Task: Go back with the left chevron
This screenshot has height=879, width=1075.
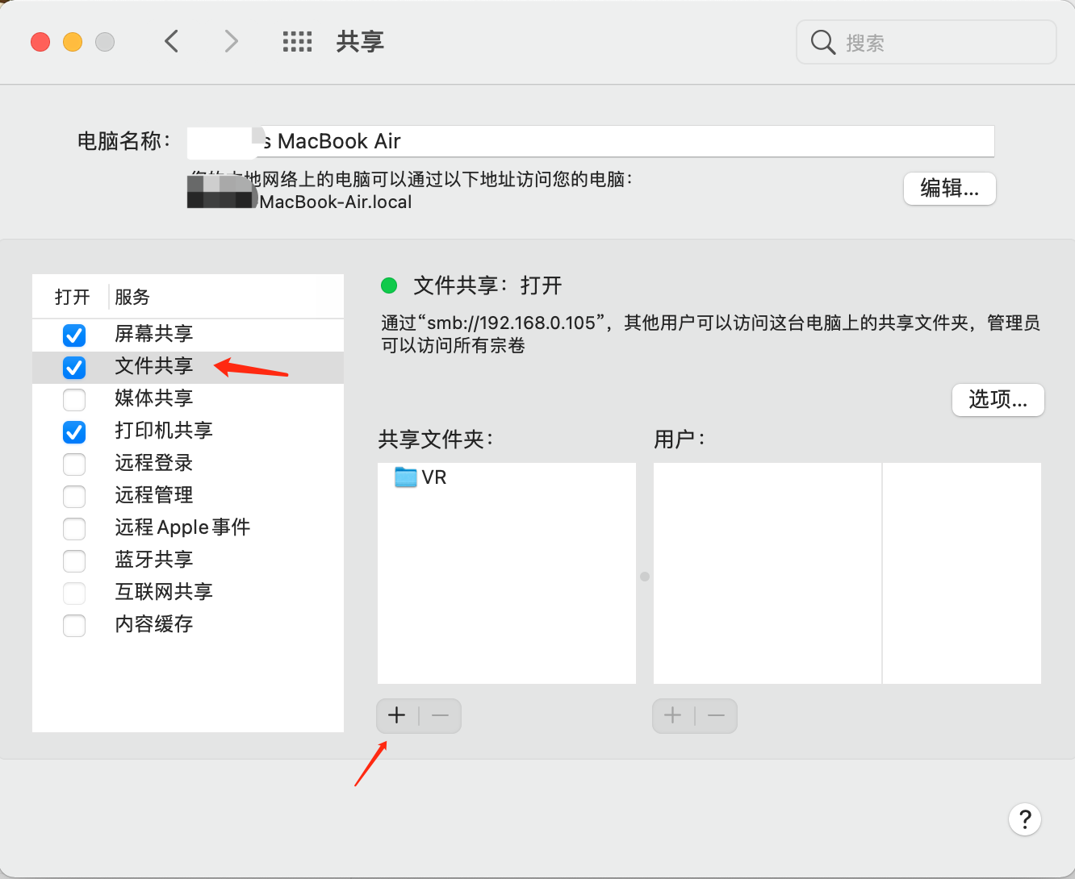Action: tap(171, 41)
